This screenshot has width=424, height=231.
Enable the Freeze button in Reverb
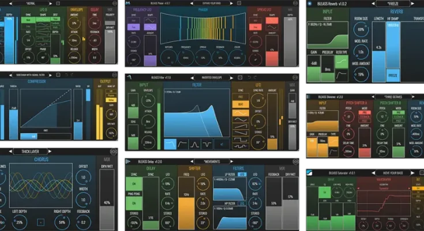392,75
